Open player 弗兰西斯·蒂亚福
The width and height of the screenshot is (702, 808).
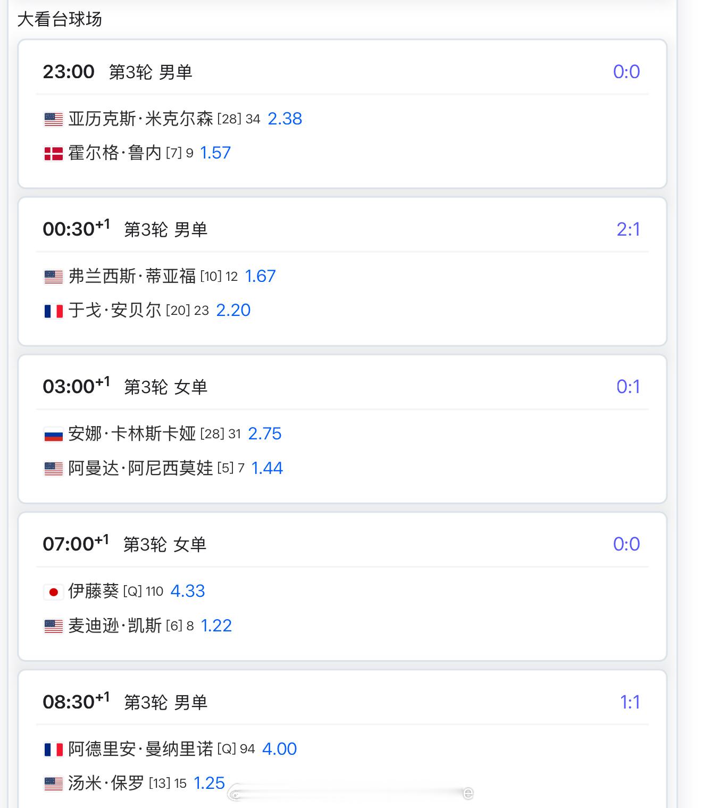tap(132, 276)
